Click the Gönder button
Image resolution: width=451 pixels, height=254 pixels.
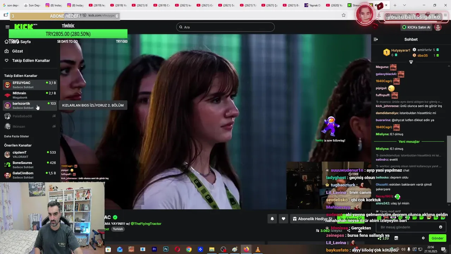[x=437, y=238]
